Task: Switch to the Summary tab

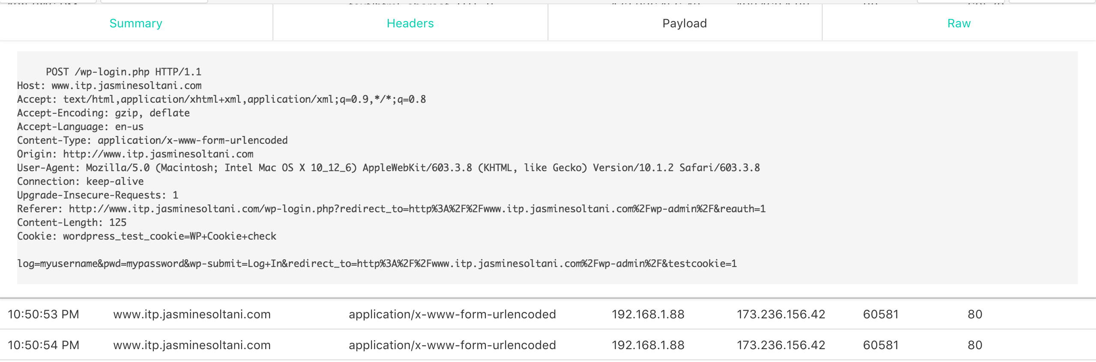Action: 136,24
